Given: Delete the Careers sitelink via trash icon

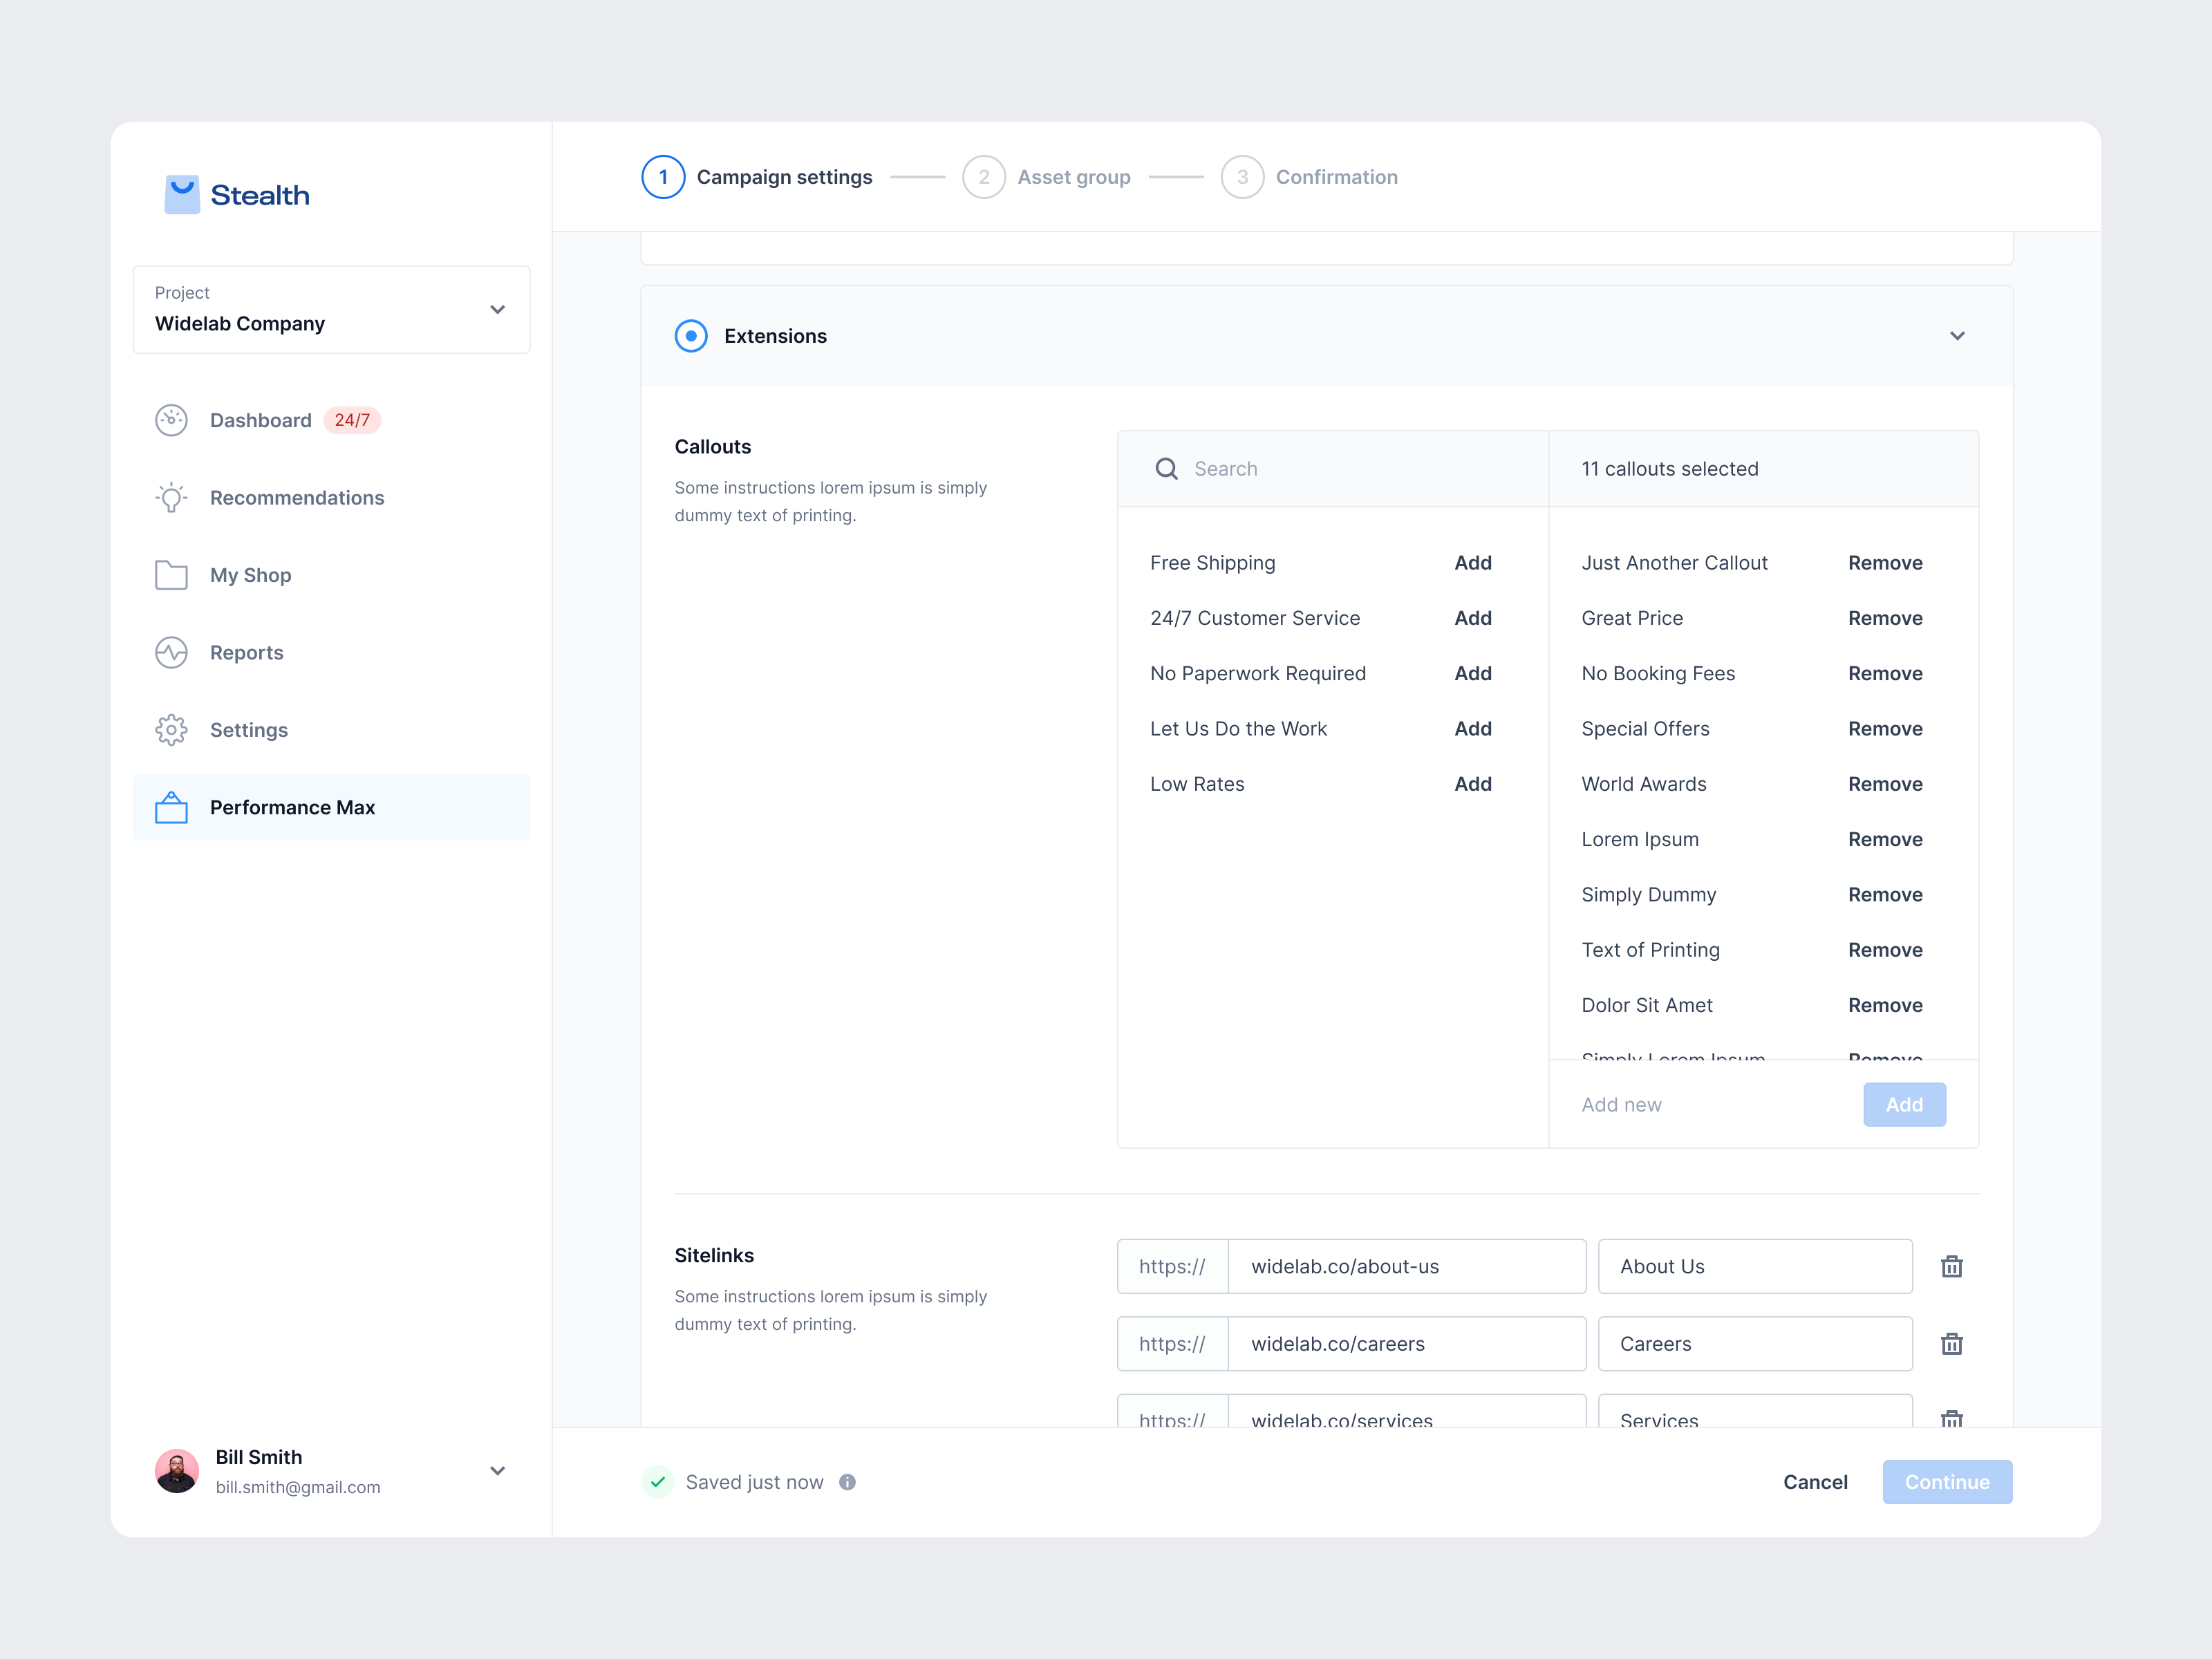Looking at the screenshot, I should tap(1951, 1343).
